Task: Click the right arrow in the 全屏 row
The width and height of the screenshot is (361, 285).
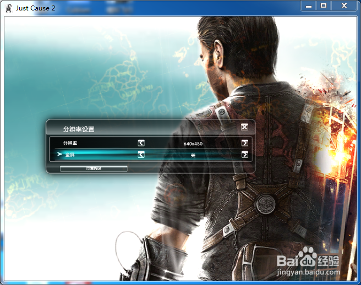Action: pyautogui.click(x=245, y=155)
